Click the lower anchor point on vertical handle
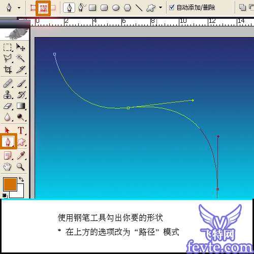The width and height of the screenshot is (254, 254). click(217, 189)
